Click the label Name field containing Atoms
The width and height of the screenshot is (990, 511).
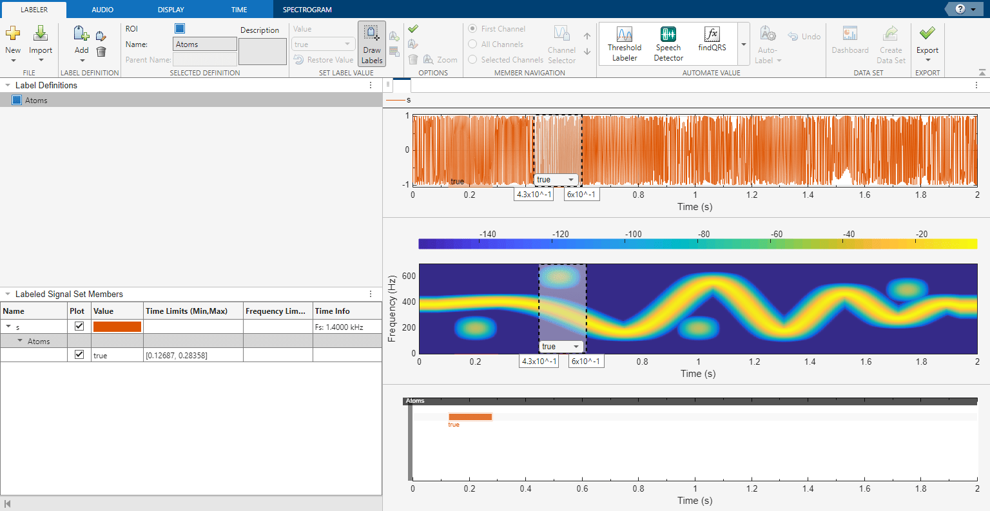click(205, 44)
